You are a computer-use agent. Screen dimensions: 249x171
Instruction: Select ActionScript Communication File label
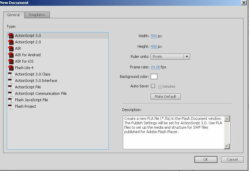coord(41,93)
